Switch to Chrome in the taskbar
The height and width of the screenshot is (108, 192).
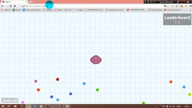click(x=28, y=106)
